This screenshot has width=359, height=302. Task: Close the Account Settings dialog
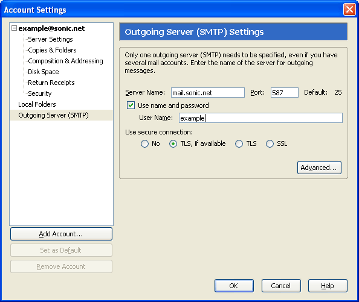tap(349, 10)
